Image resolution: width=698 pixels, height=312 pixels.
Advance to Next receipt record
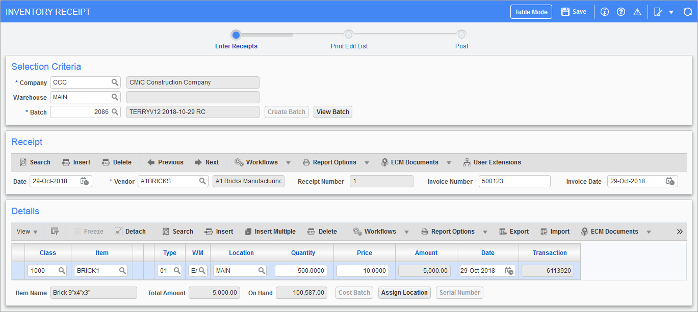click(x=206, y=162)
